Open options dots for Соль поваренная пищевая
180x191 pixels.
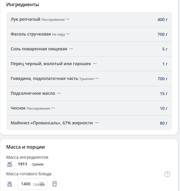pyautogui.click(x=71, y=49)
